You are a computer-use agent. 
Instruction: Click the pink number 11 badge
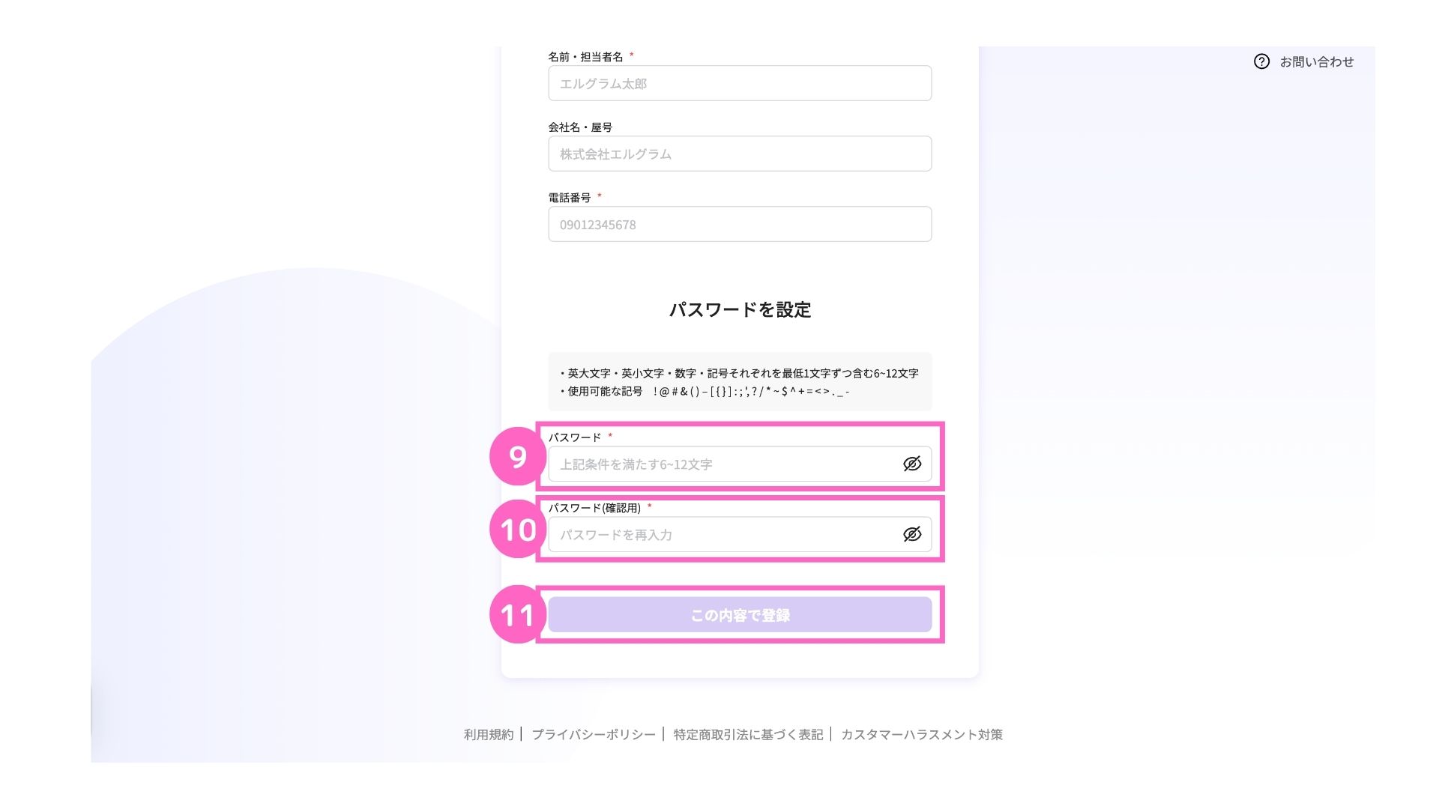pyautogui.click(x=517, y=615)
